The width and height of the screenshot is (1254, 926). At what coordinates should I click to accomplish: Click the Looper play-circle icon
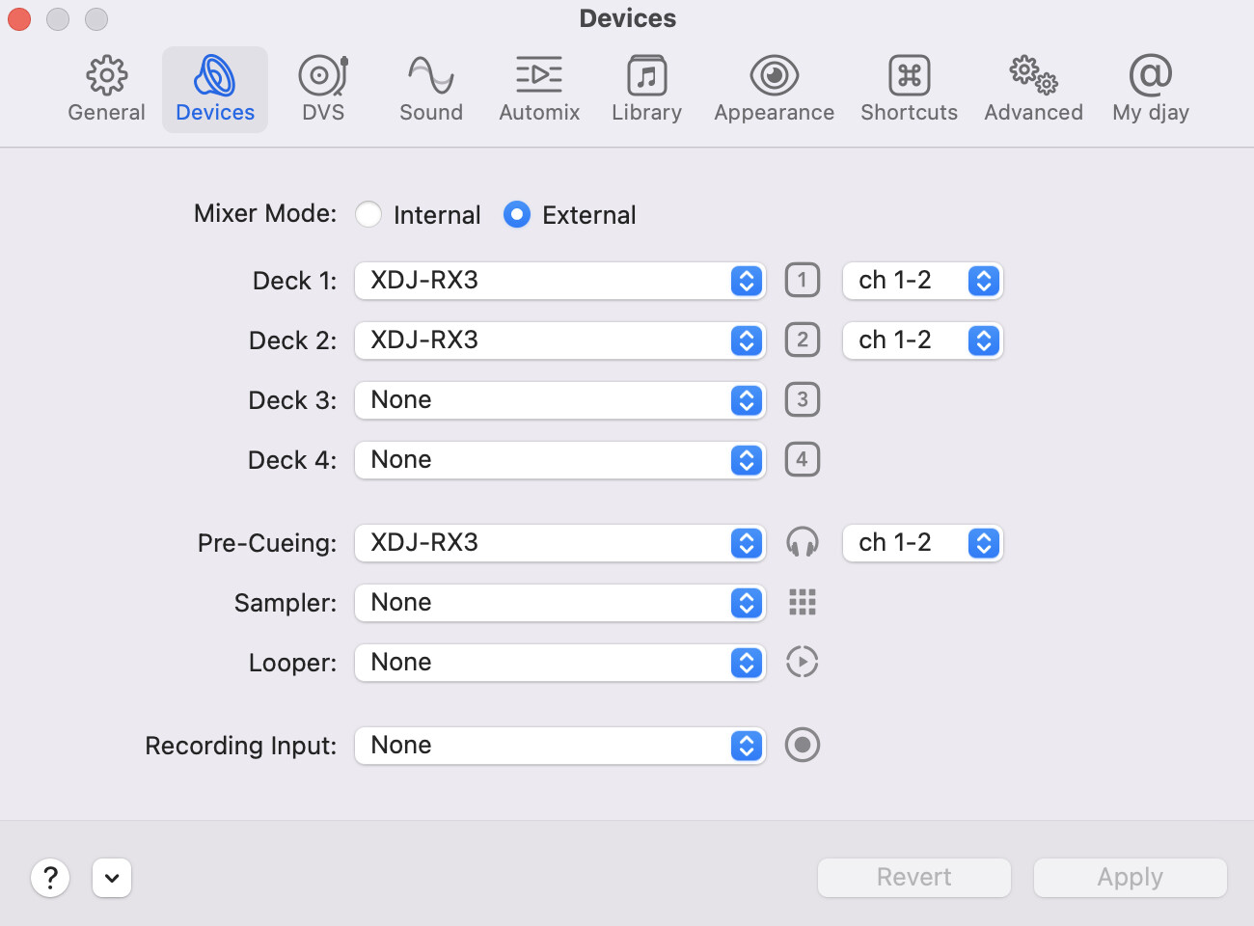tap(803, 663)
